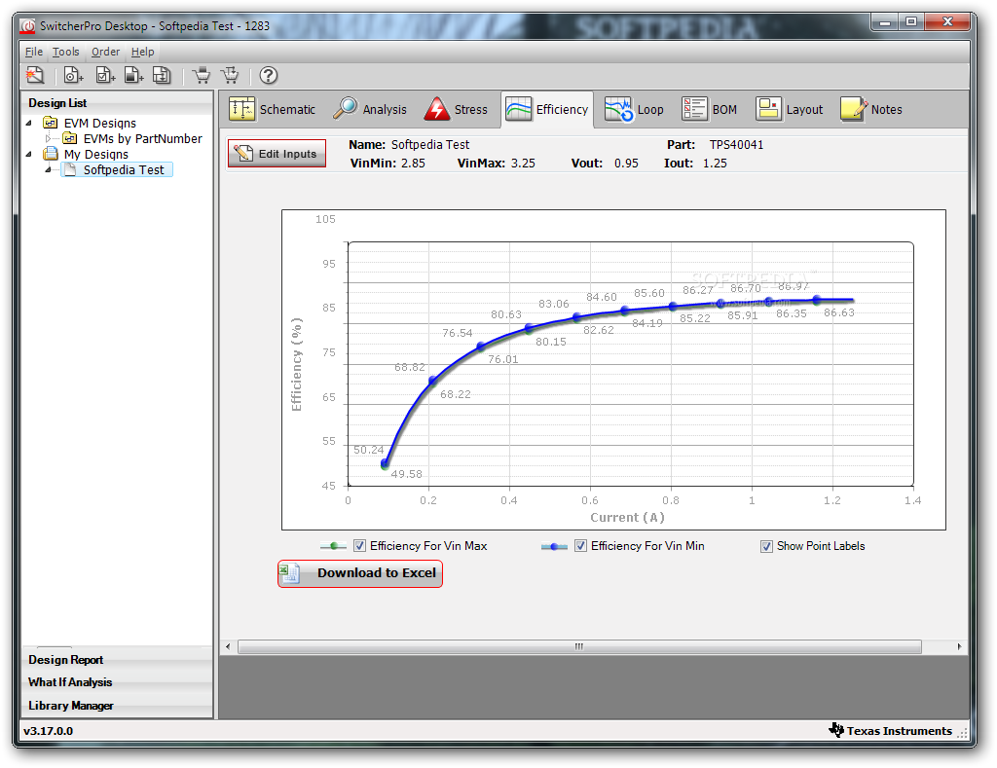Open the Help menu

[142, 52]
